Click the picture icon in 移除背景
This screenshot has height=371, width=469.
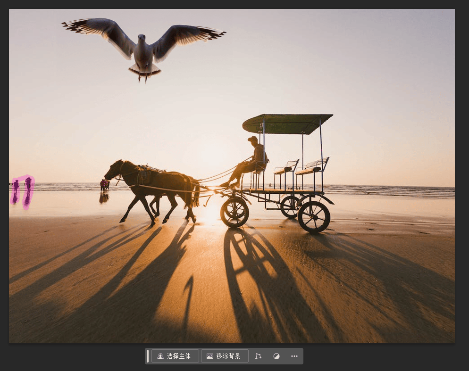pos(210,356)
